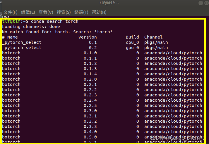
Task: Click the build value 0 in the 0.2.5 row
Action: pyautogui.click(x=138, y=105)
